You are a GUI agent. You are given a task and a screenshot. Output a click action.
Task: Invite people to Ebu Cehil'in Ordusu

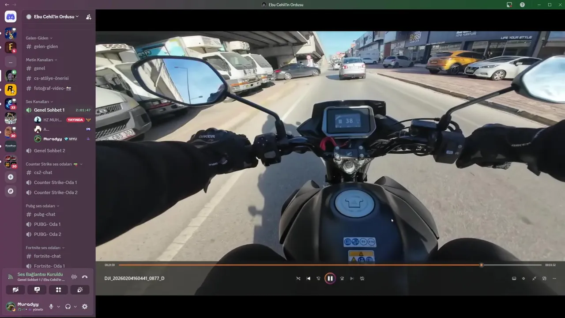[89, 17]
